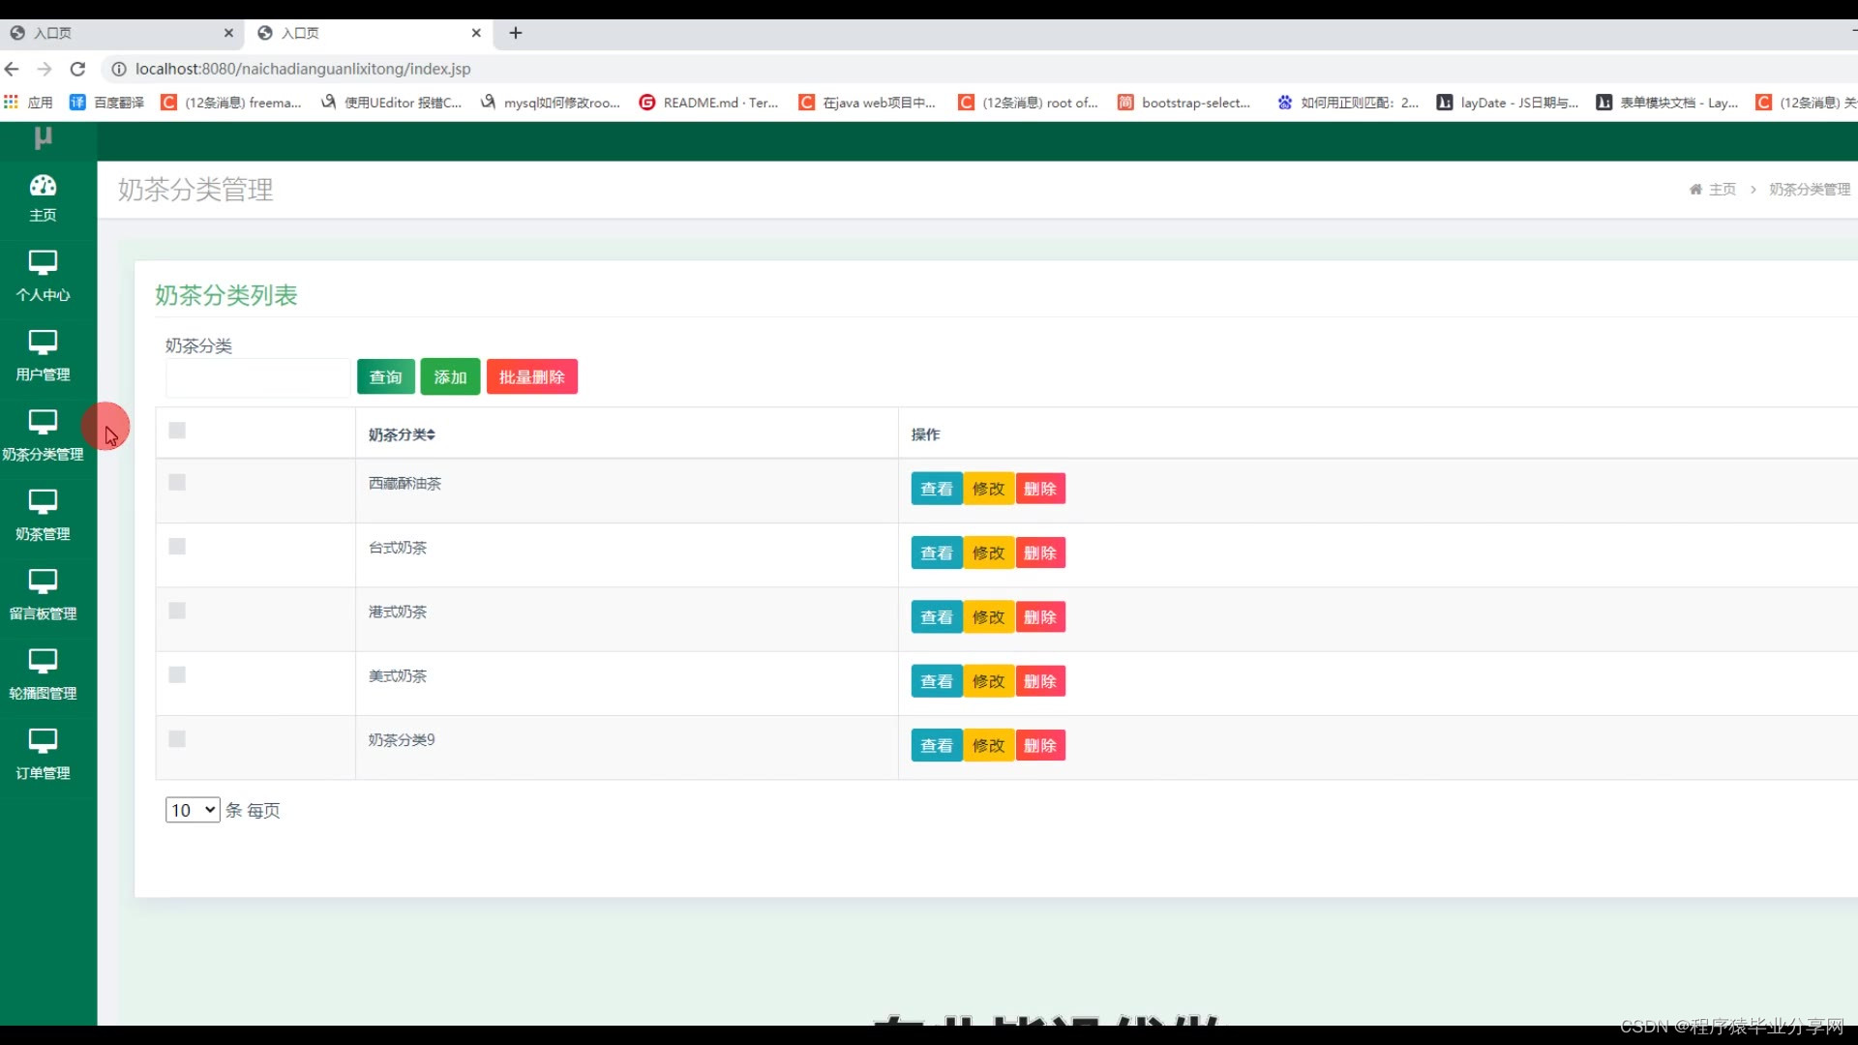Click the green 添加 button
The width and height of the screenshot is (1858, 1045).
(450, 377)
